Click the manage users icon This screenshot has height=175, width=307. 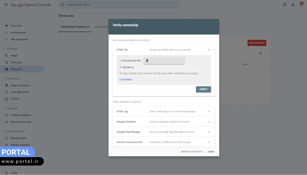pos(293,5)
